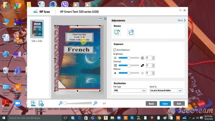Screen dimensions: 215x121
Task: Click the volume icon in system tray
Action: (x=198, y=118)
